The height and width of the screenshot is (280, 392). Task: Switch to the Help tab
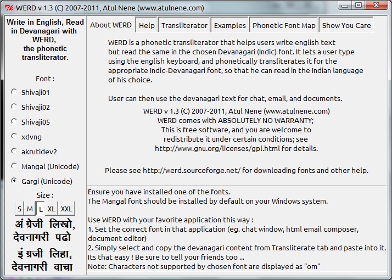coord(147,25)
